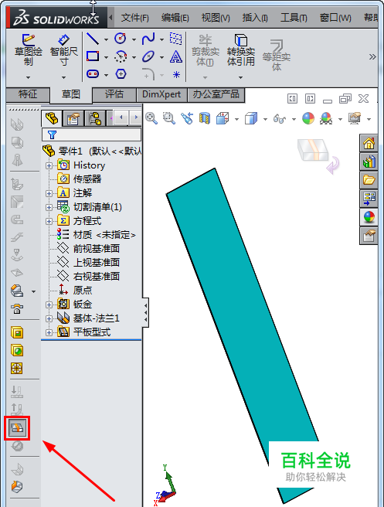The height and width of the screenshot is (507, 384).
Task: Open Appearances task pane color ball
Action: click(369, 217)
